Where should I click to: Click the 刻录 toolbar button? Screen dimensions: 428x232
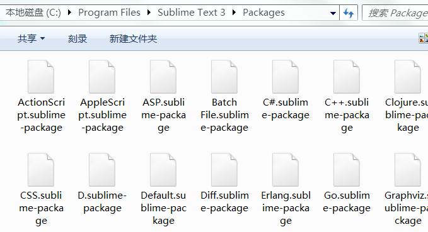coord(78,39)
